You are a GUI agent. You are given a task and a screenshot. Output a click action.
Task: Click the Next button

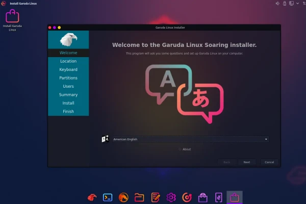click(x=247, y=162)
